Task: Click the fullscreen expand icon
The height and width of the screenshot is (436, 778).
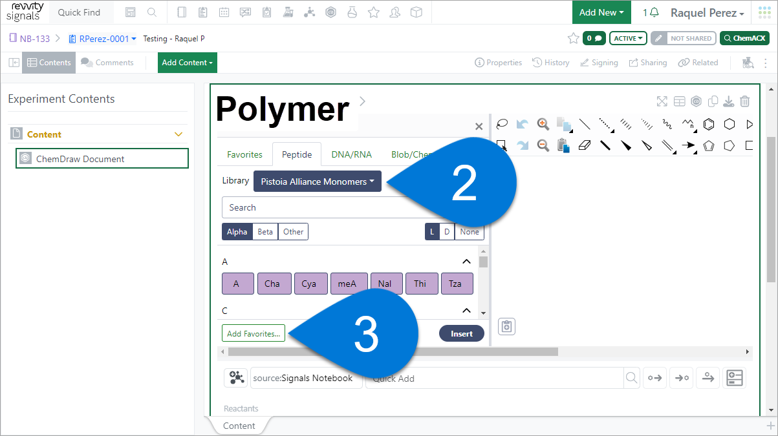Action: 662,101
